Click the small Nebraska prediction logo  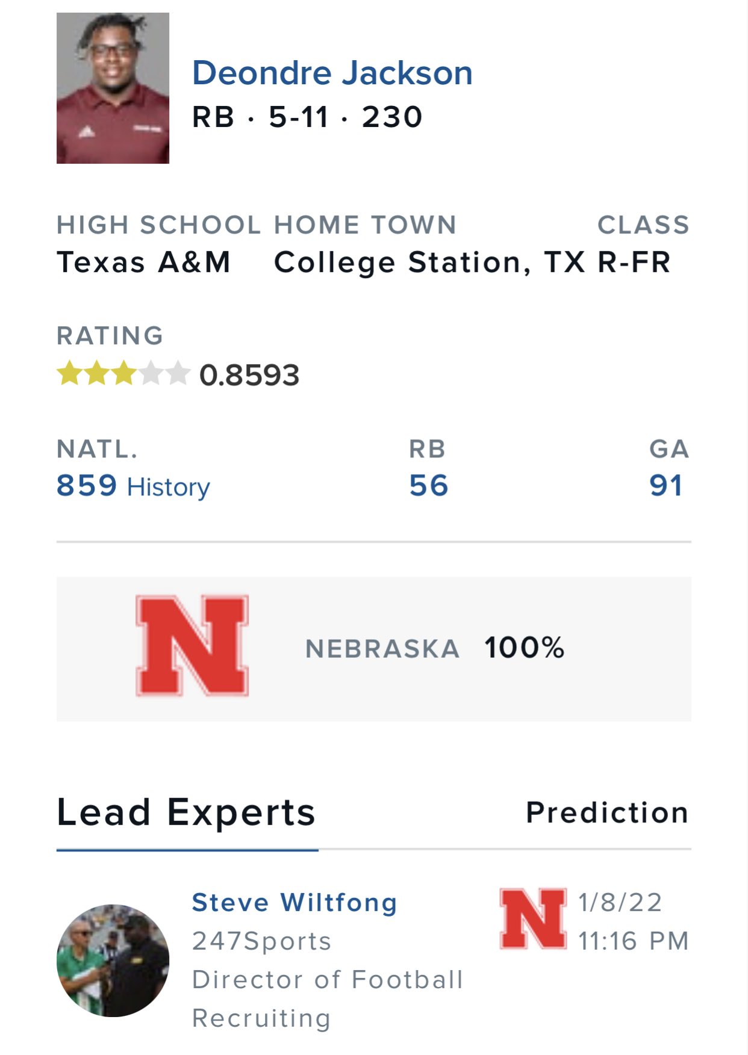point(533,919)
